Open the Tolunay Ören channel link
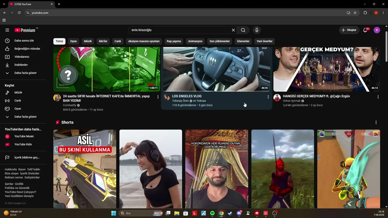Image resolution: width=388 pixels, height=218 pixels. click(x=180, y=101)
